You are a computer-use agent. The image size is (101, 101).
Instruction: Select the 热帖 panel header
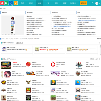79,12
